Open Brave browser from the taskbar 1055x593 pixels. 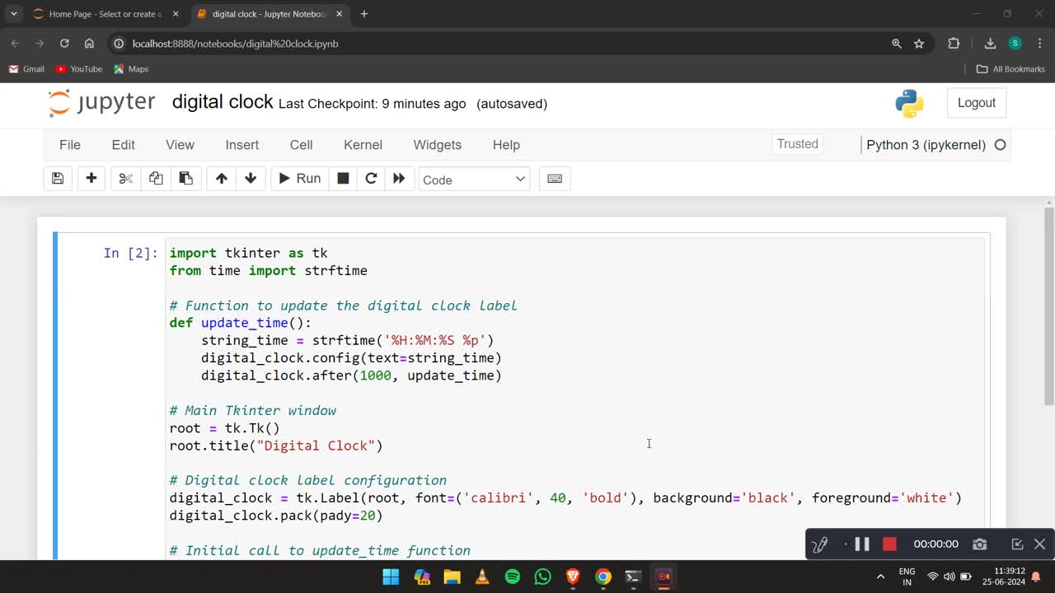573,577
